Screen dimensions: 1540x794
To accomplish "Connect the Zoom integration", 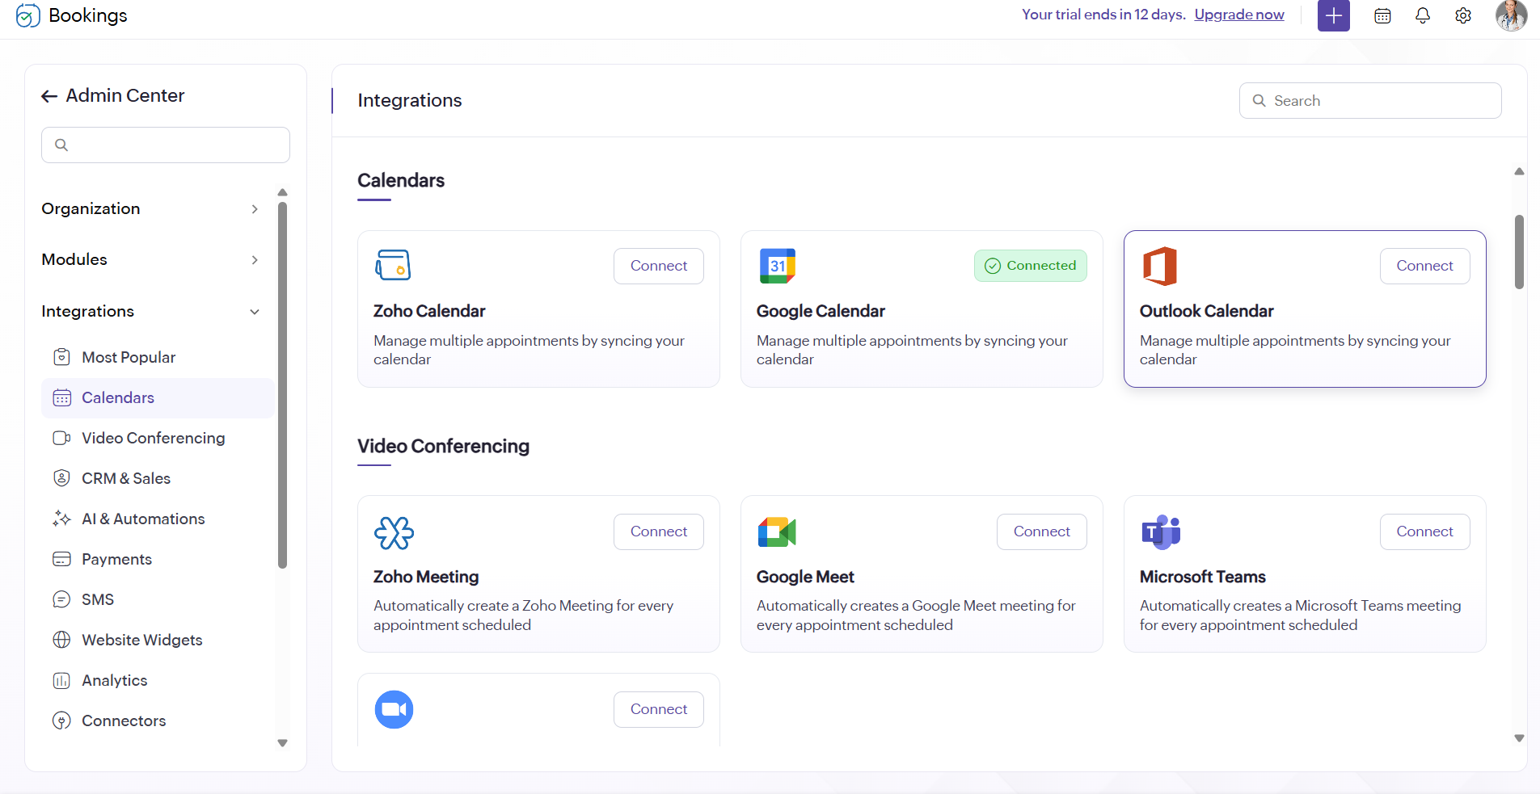I will (659, 709).
